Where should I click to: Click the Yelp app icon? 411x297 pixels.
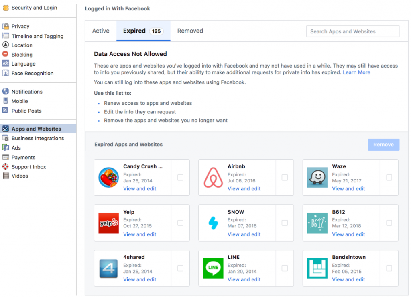coord(108,223)
